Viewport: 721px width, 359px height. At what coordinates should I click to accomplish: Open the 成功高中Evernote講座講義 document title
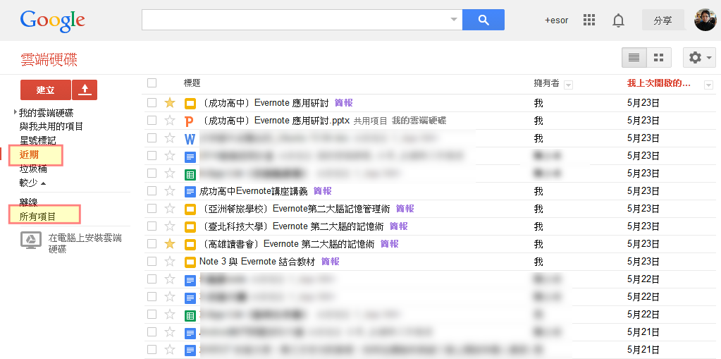coord(253,191)
